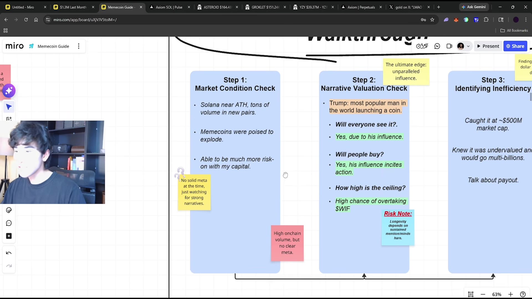Click the blue Share button
Screen dimensions: 532x299
pyautogui.click(x=515, y=46)
